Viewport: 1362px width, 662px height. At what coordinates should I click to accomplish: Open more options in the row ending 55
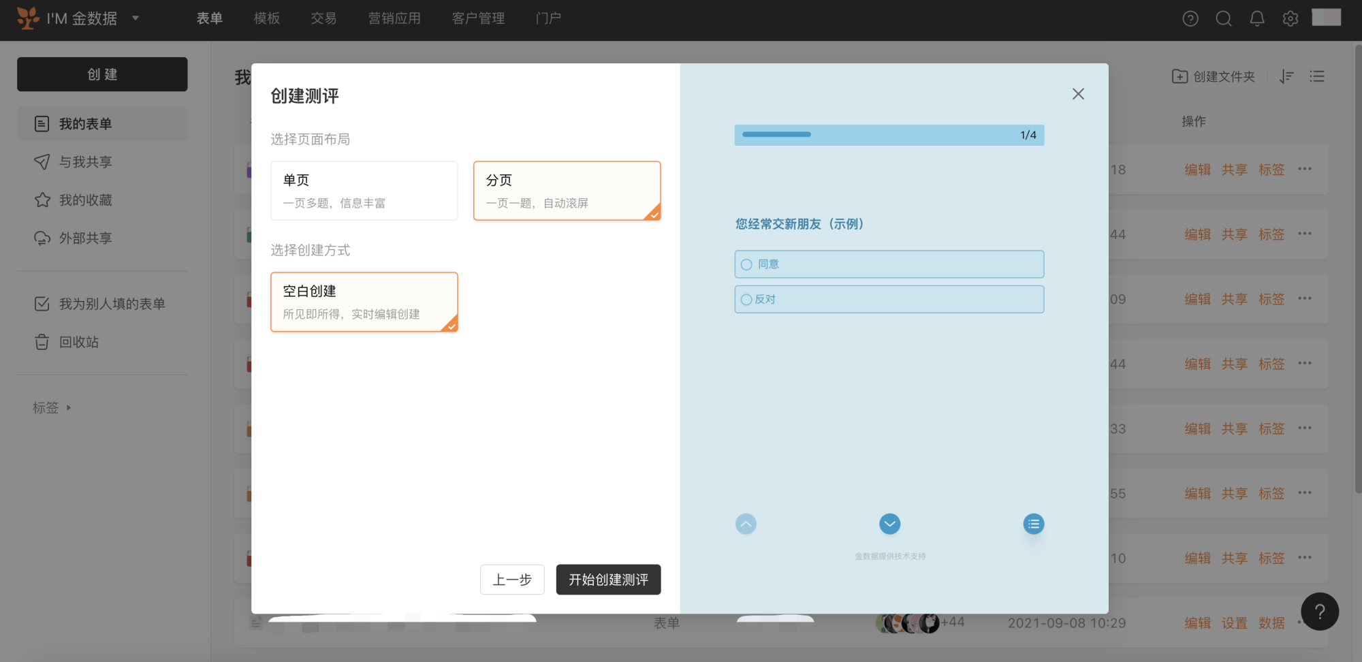click(1305, 492)
